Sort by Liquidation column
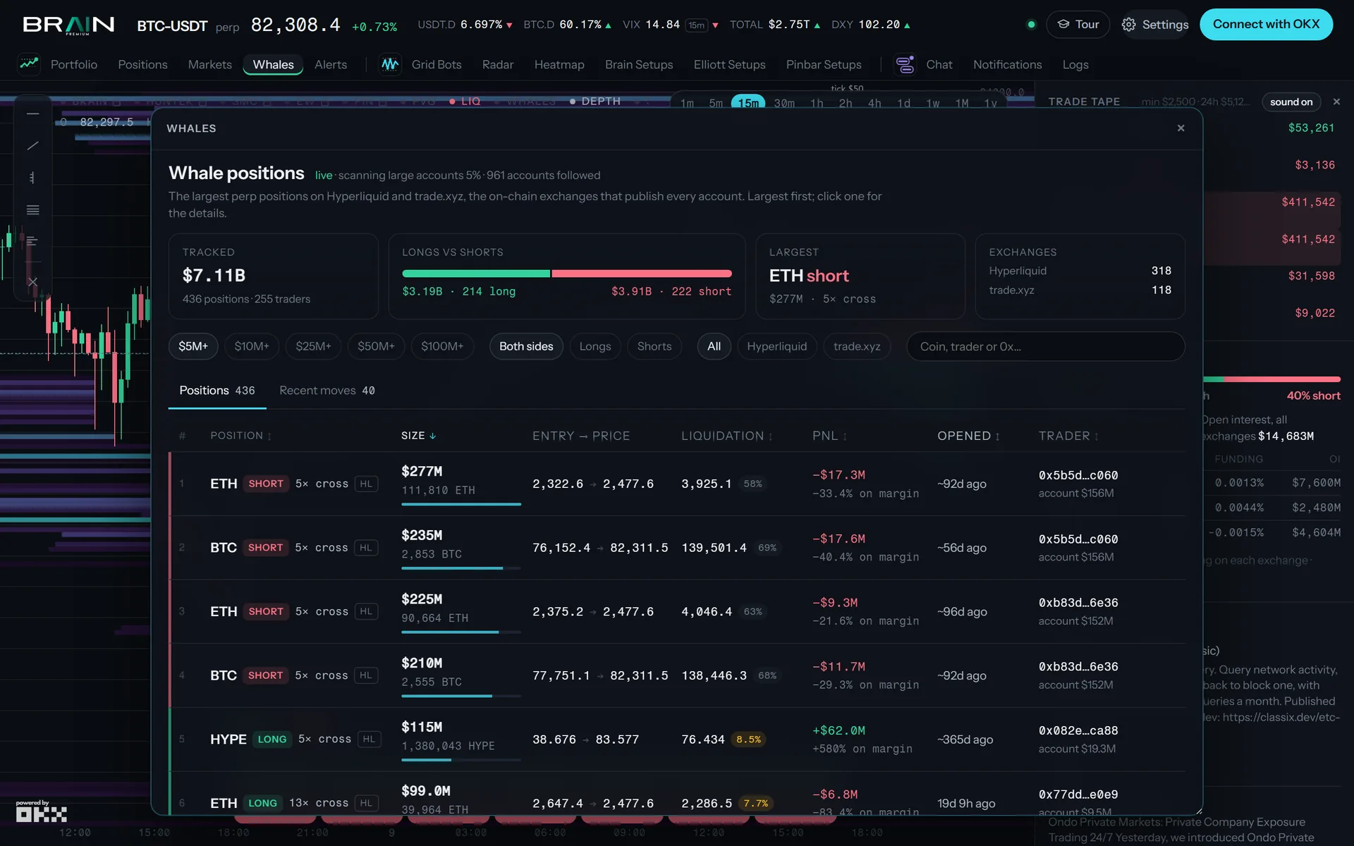Image resolution: width=1354 pixels, height=846 pixels. [x=727, y=436]
